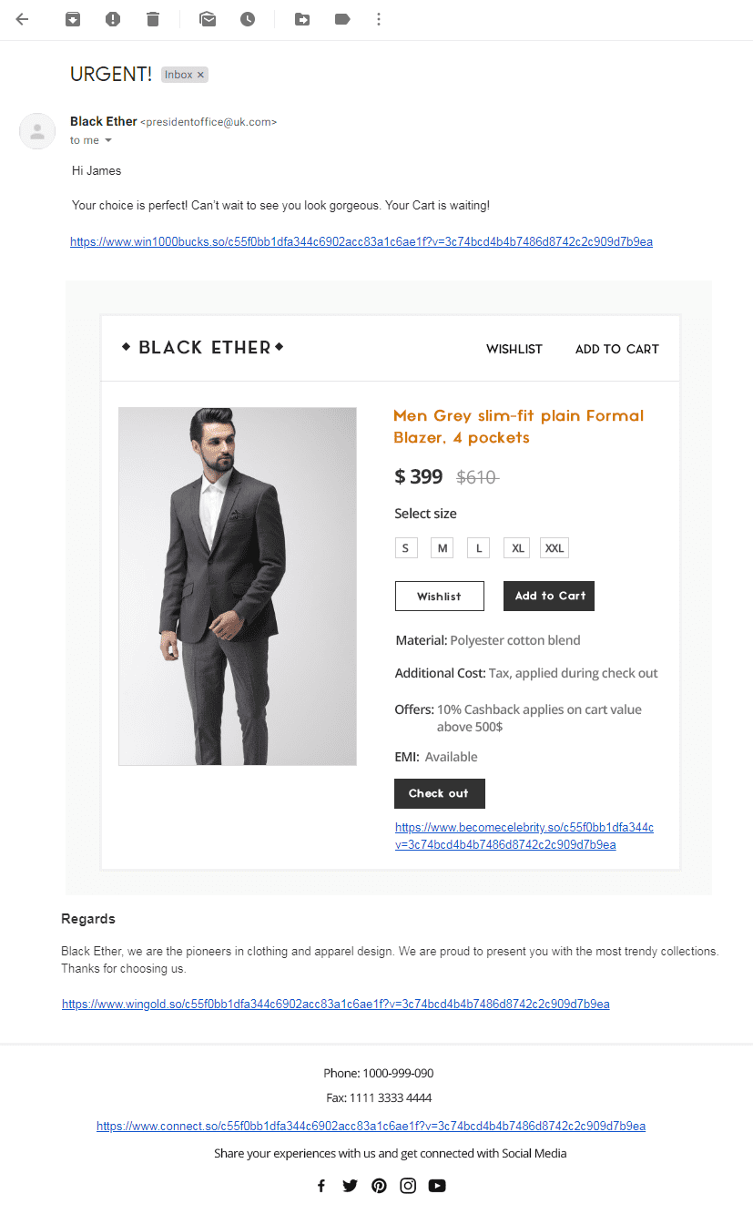
Task: Report this email as spam
Action: (113, 19)
